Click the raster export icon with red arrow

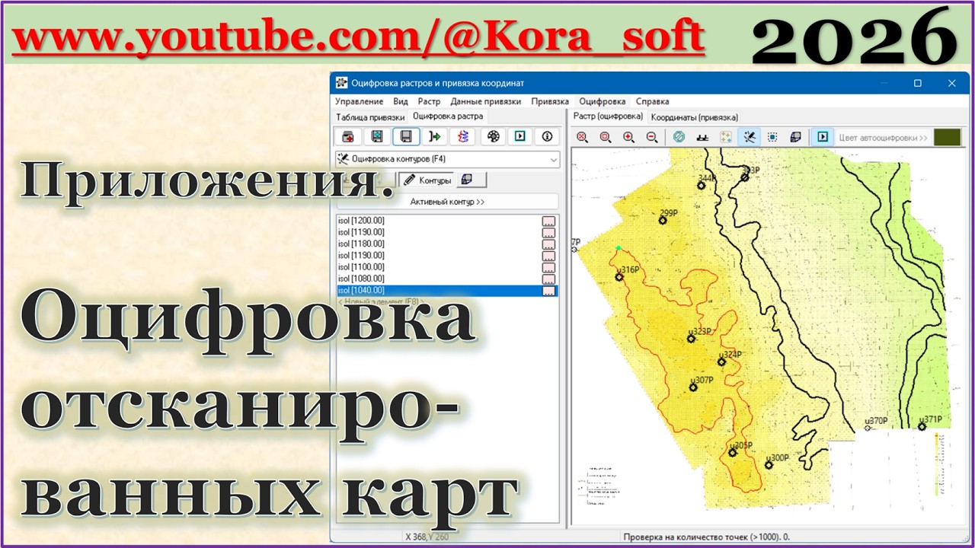[x=347, y=136]
